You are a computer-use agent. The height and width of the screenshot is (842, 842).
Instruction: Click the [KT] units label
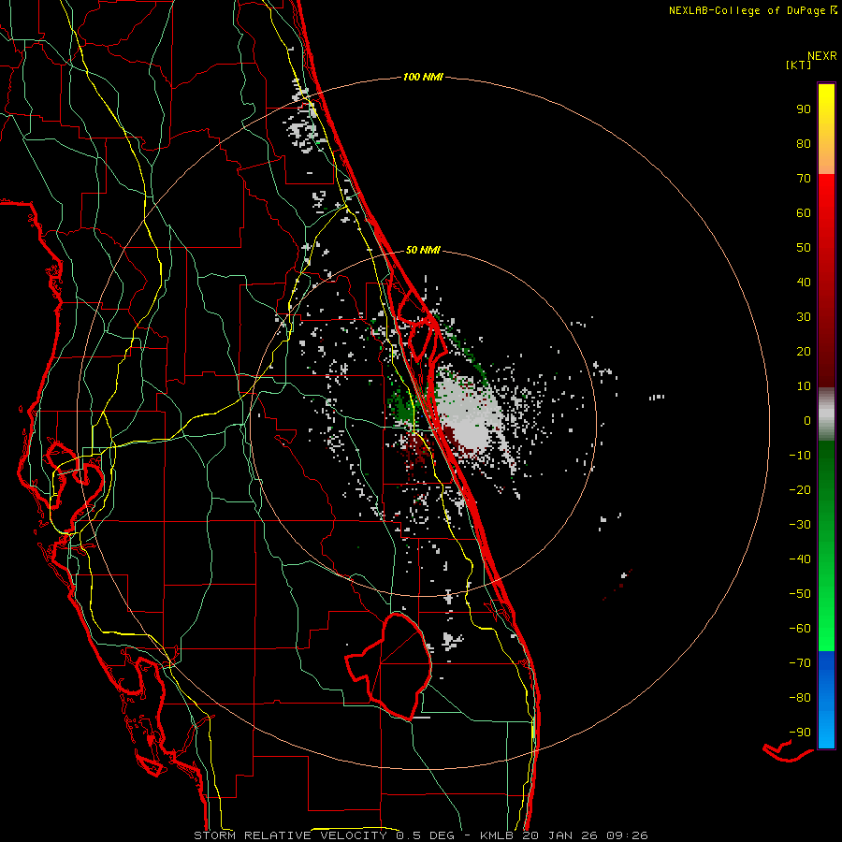(x=798, y=65)
